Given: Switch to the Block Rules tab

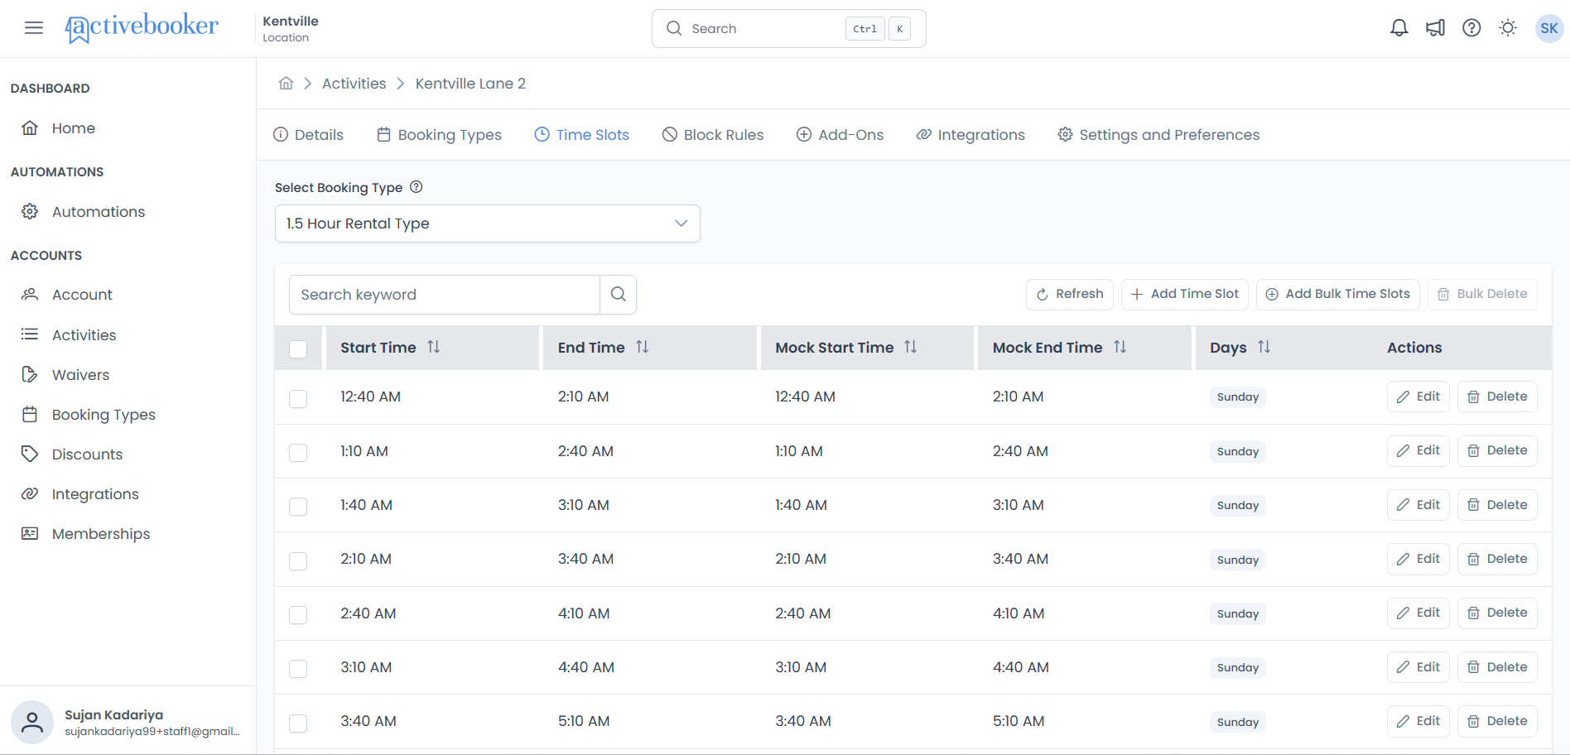Looking at the screenshot, I should click(x=713, y=135).
